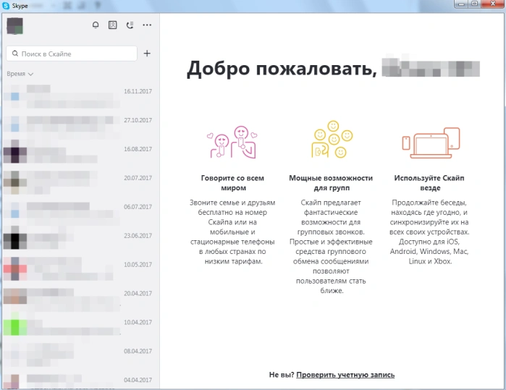This screenshot has height=390, width=506.
Task: Click the link Проверить учетную запись
Action: [345, 375]
